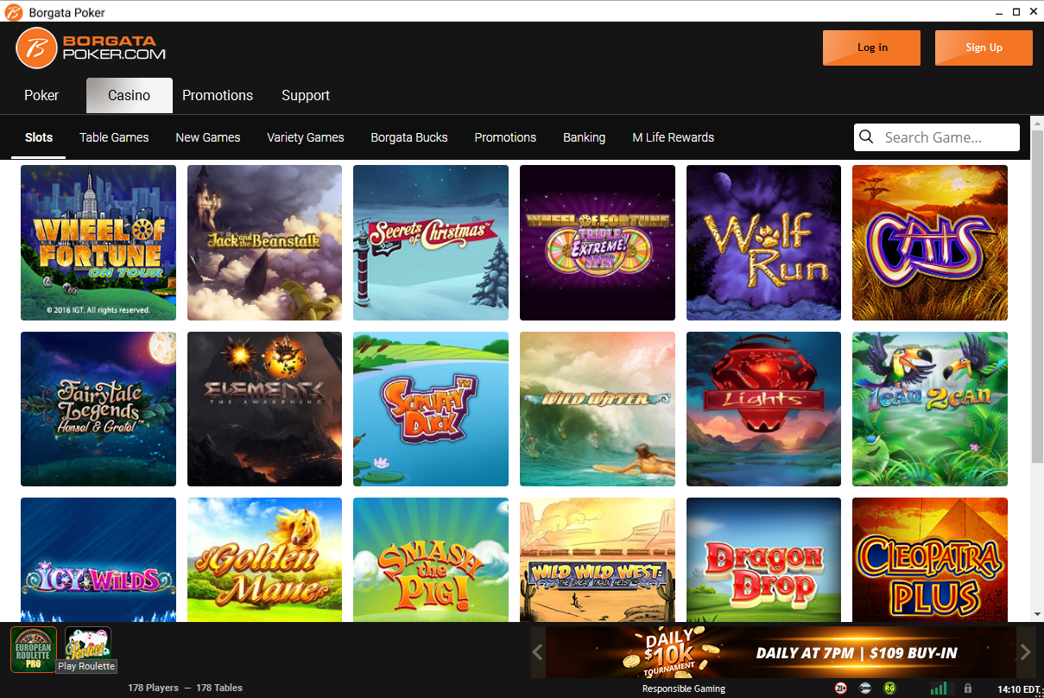Show next promotion banner with right arrow

coord(1026,652)
